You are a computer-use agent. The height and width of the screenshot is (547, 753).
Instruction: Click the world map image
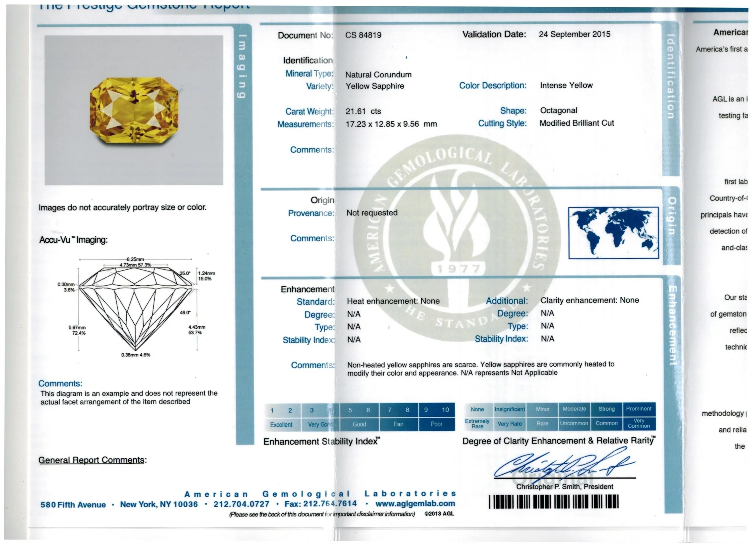coord(613,233)
